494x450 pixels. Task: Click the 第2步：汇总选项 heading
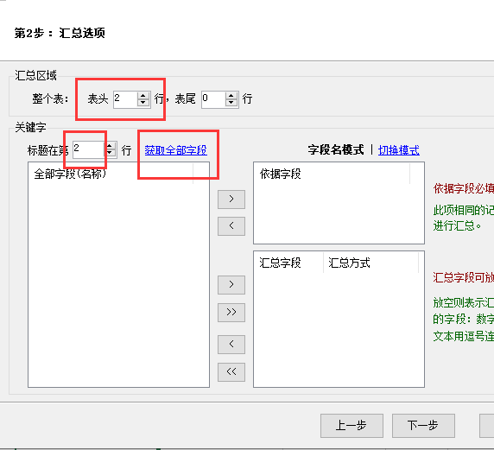point(60,33)
